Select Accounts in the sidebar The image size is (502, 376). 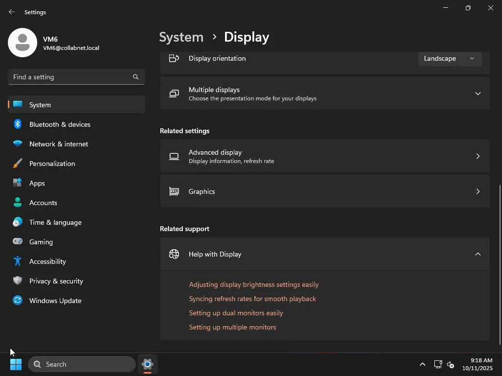43,203
